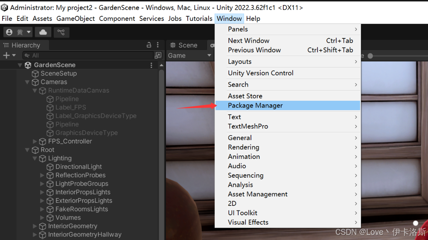
Task: Open the Asset Management submenu
Action: [288, 194]
